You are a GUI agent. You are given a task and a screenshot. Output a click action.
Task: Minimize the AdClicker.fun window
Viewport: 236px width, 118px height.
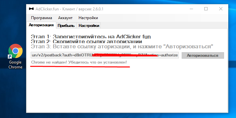[x=191, y=9]
